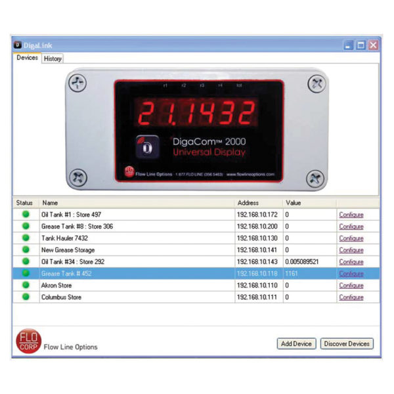
Task: Sort by the Value column header
Action: tap(310, 203)
